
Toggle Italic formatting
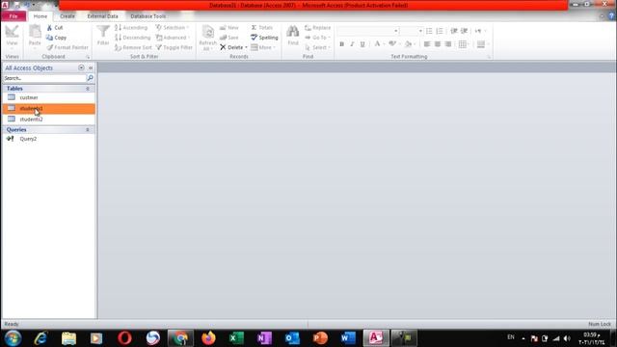coord(352,44)
